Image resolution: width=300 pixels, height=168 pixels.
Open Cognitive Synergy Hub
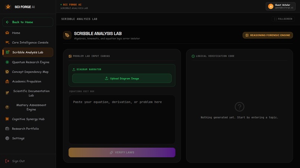pyautogui.click(x=28, y=119)
